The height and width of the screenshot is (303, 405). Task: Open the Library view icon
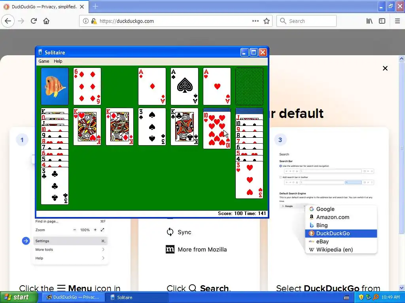[x=369, y=21]
